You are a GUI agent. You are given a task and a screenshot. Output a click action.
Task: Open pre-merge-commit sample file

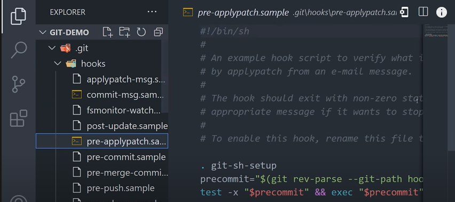[102, 173]
